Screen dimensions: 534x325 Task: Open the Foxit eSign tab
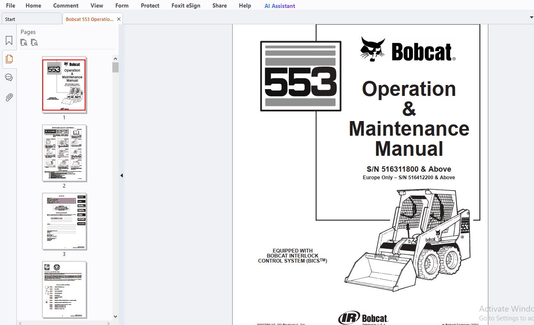[186, 5]
